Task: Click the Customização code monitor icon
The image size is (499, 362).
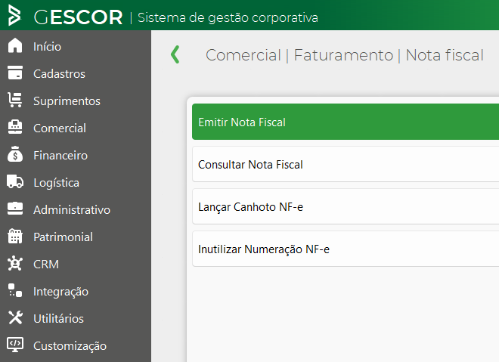Action: click(x=15, y=345)
